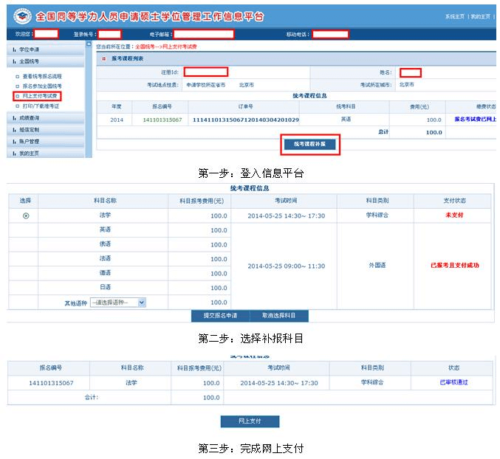Expand the 短信定制 sidebar section

pyautogui.click(x=30, y=129)
